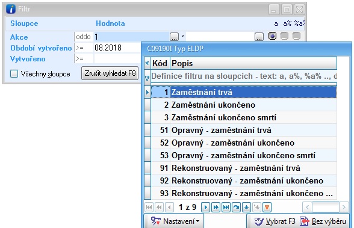Close the Filtr window
This screenshot has height=228, width=354.
(x=300, y=10)
